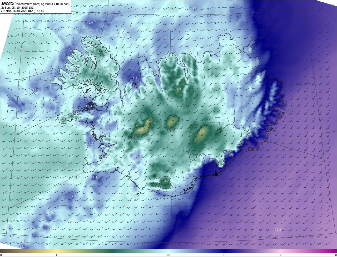Click the colorbar tick label 0
The image size is (337, 257).
tap(1, 255)
